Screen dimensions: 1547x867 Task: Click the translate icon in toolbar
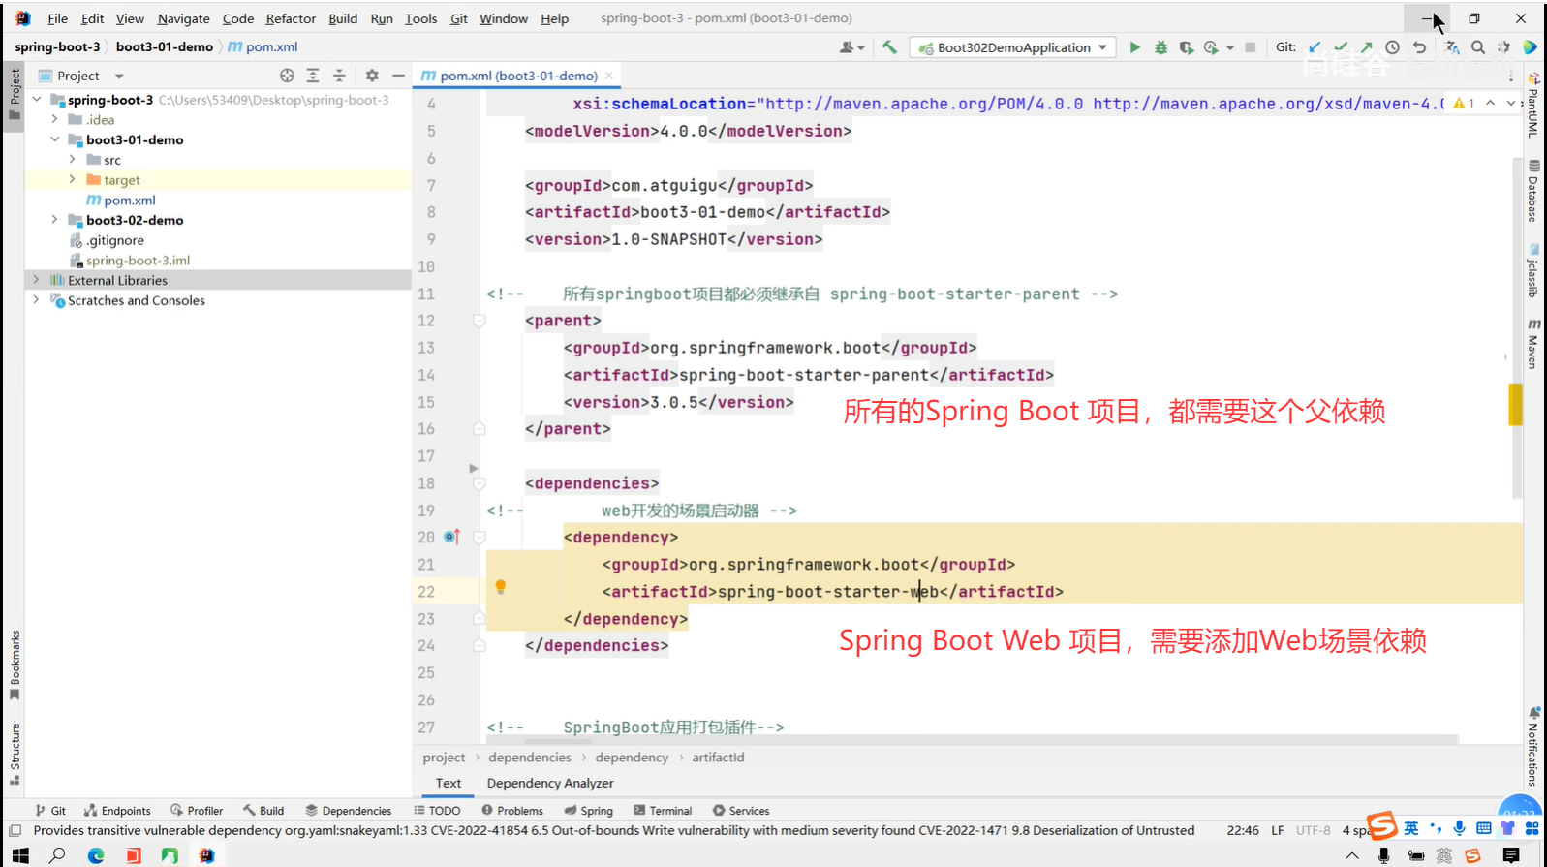click(x=1451, y=47)
